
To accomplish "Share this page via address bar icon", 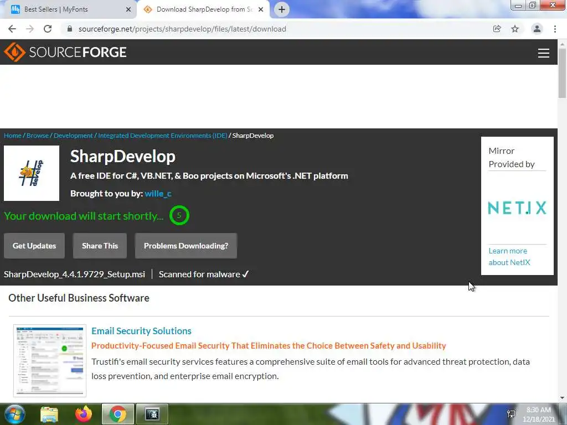I will 497,29.
